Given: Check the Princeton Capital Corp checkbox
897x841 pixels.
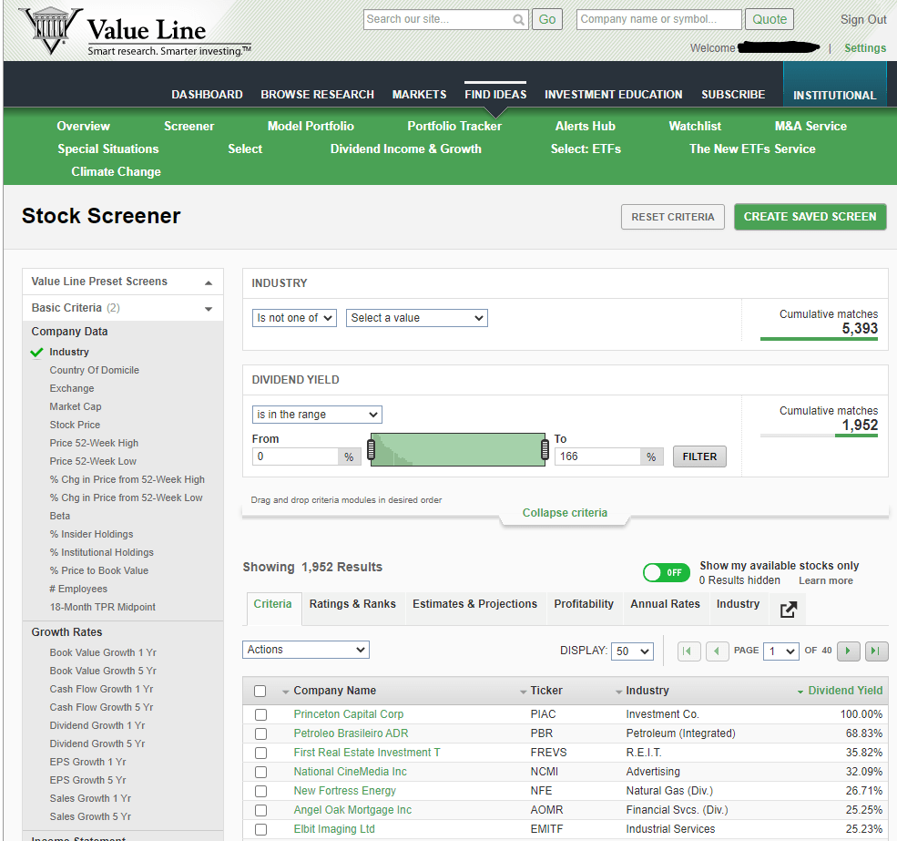Looking at the screenshot, I should (x=260, y=714).
